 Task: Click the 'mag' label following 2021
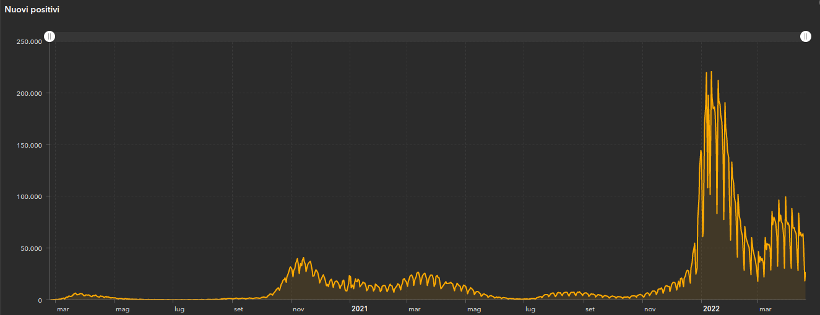(x=474, y=308)
